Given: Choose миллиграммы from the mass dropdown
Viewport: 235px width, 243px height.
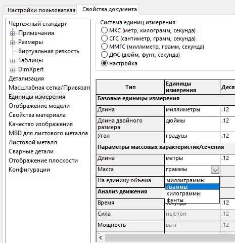Looking at the screenshot, I should coord(192,180).
